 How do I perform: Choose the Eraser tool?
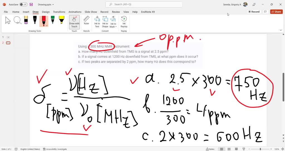pyautogui.click(x=26, y=20)
